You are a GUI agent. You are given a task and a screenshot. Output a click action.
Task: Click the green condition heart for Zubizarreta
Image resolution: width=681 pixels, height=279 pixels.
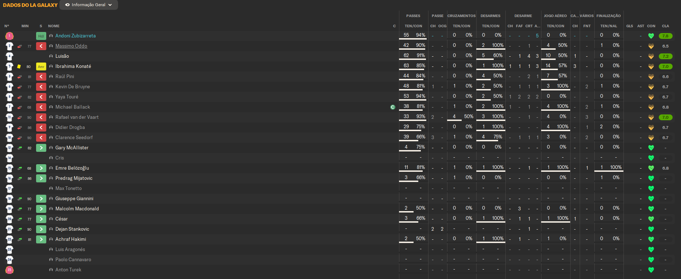(x=651, y=36)
